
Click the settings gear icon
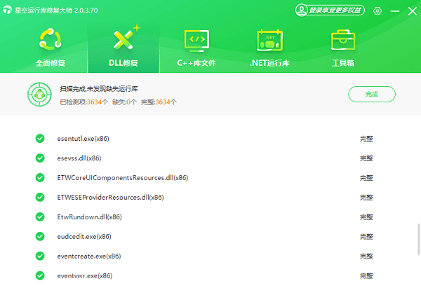click(x=377, y=11)
